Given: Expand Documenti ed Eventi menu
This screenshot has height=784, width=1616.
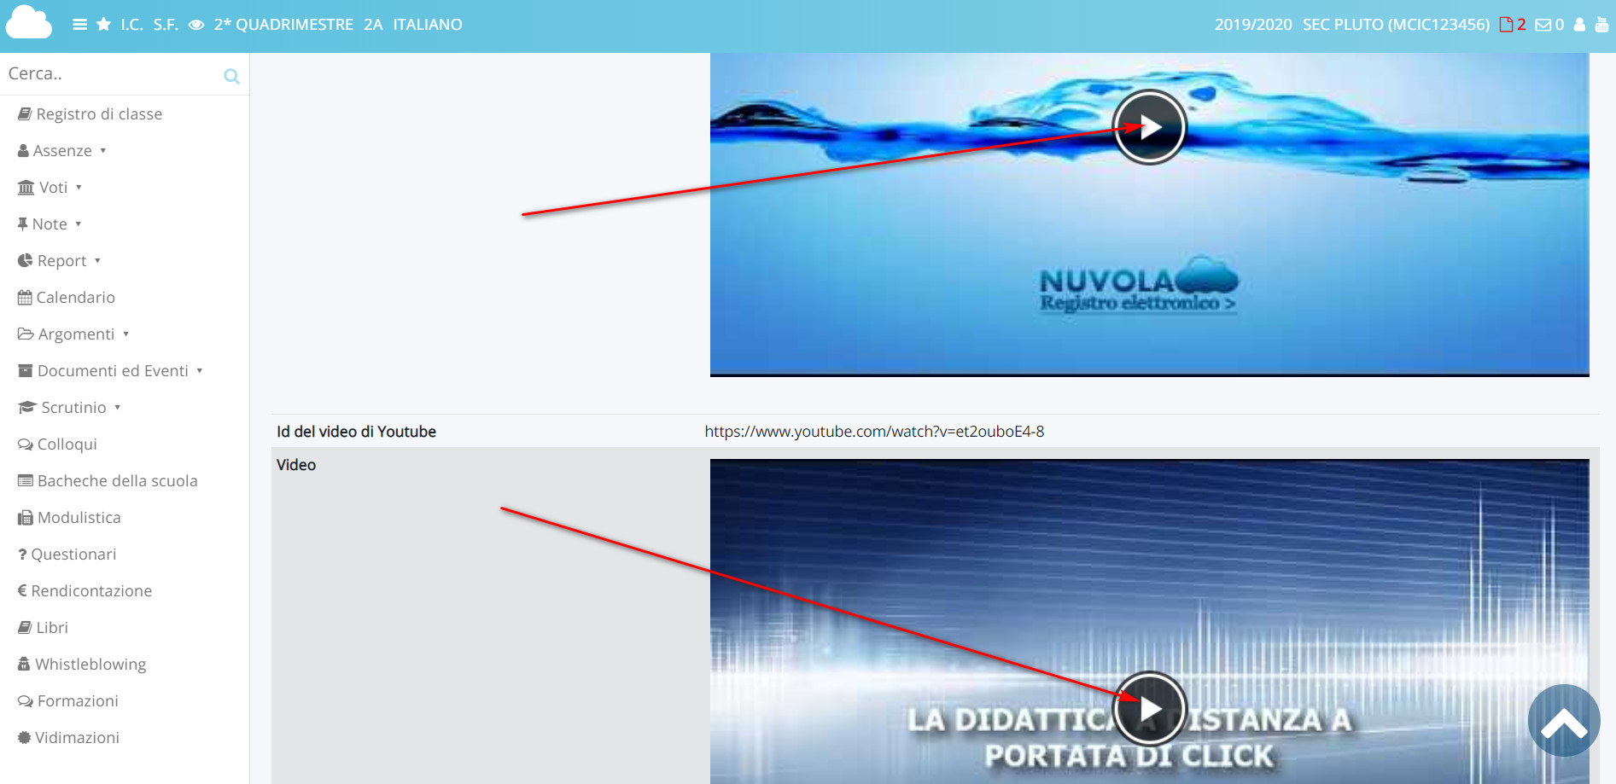Looking at the screenshot, I should tap(110, 371).
